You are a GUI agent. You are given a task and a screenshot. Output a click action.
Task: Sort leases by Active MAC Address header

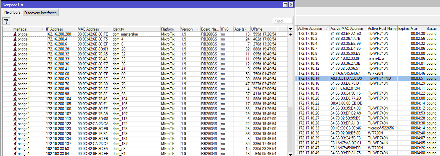[348, 29]
